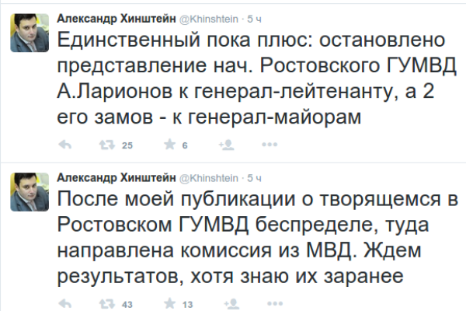Click the @Khinshtein handle on the second tweet
This screenshot has width=466, height=311.
(209, 176)
